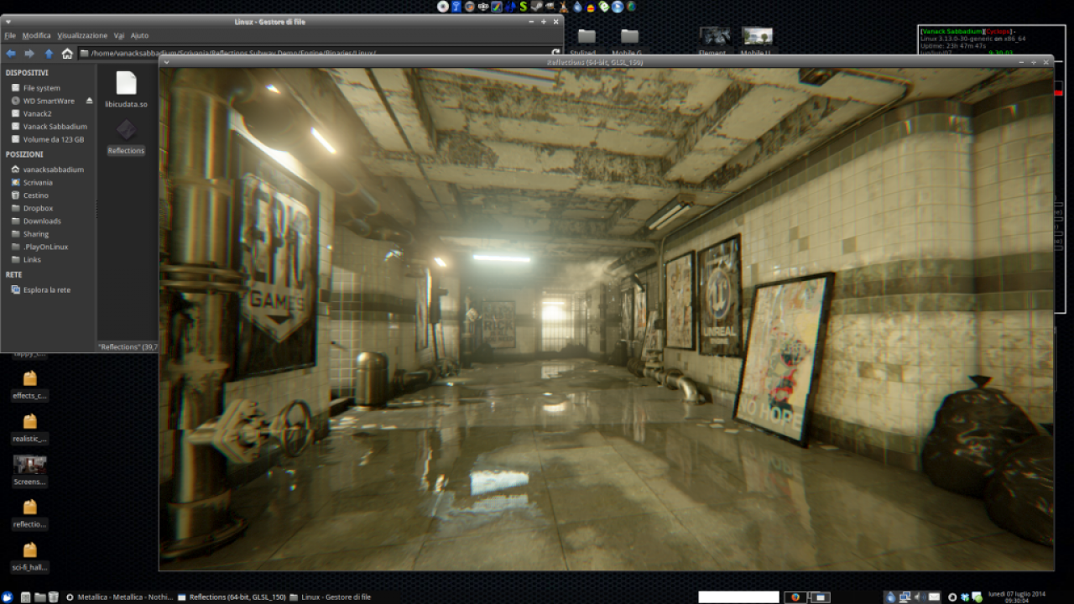Image resolution: width=1074 pixels, height=604 pixels.
Task: Open the File menu
Action: coord(10,35)
